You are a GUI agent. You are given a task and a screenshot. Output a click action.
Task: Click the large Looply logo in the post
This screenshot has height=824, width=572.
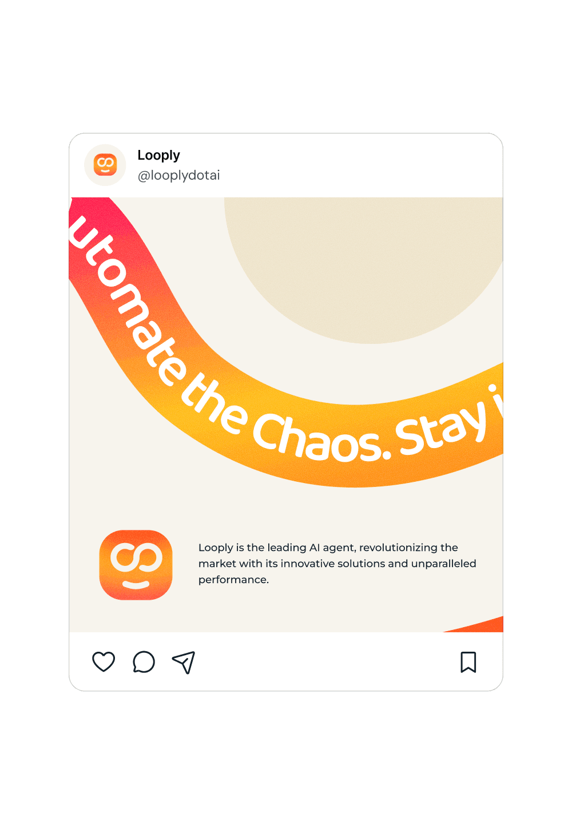[x=136, y=565]
